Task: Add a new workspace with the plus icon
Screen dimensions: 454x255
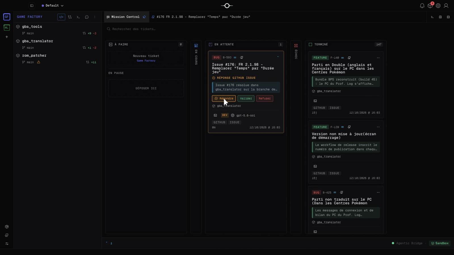Action: point(7,37)
